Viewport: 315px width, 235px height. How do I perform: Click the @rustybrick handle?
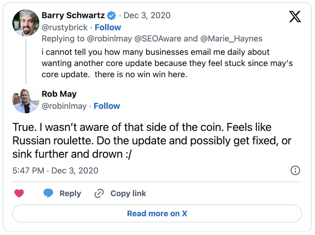pyautogui.click(x=65, y=27)
